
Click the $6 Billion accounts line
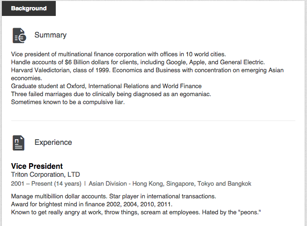pyautogui.click(x=138, y=62)
